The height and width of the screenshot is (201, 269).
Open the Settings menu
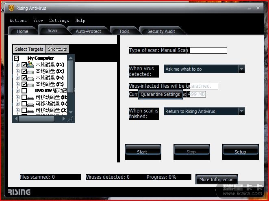pyautogui.click(x=59, y=20)
